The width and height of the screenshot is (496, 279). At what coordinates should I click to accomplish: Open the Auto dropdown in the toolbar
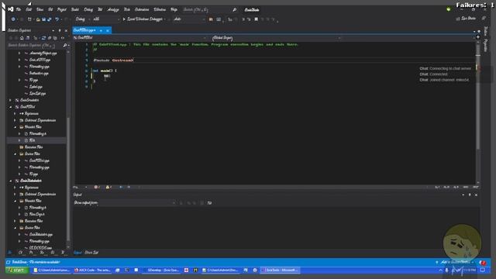[x=189, y=19]
